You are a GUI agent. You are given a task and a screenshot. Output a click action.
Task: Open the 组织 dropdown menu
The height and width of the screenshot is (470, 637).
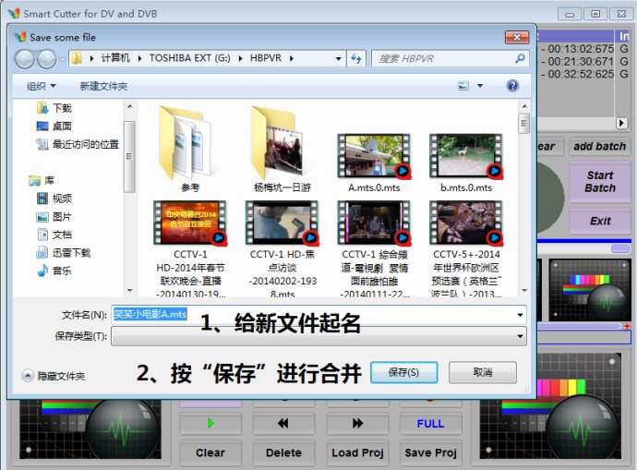coord(41,86)
